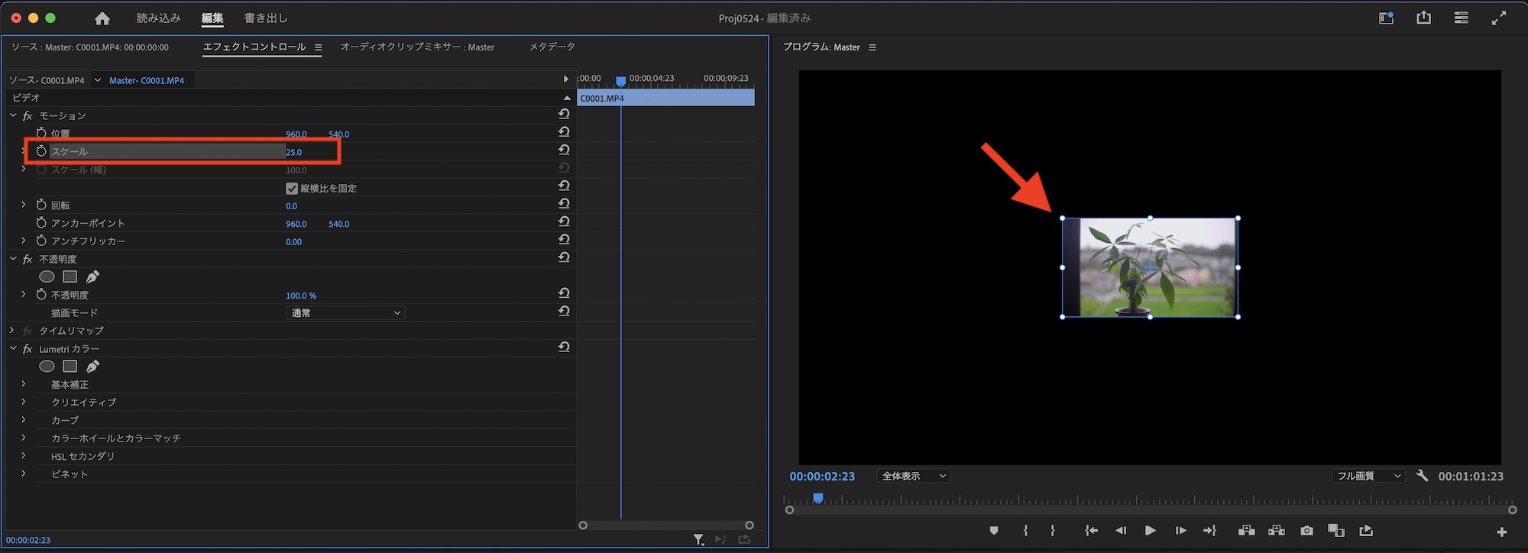Toggle the モーション fx effect switch
This screenshot has width=1528, height=553.
pos(28,116)
